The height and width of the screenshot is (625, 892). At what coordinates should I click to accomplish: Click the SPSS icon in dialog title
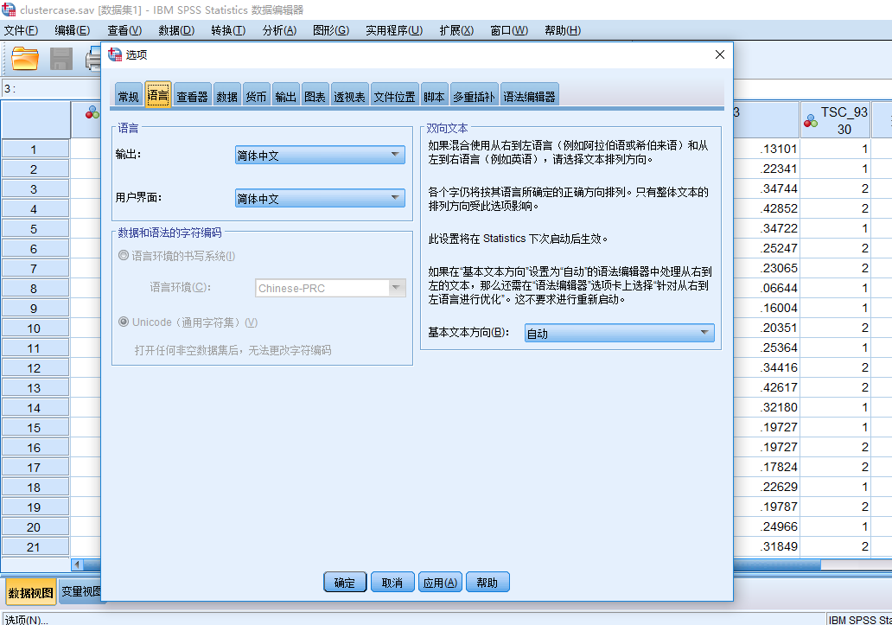(115, 54)
